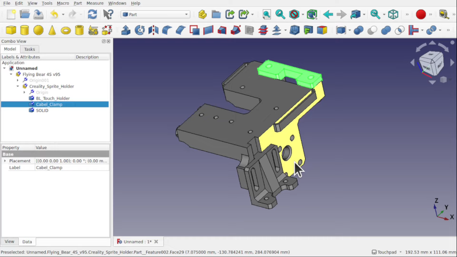
Task: Select BL_Touch_Holder in the model tree
Action: pyautogui.click(x=53, y=98)
